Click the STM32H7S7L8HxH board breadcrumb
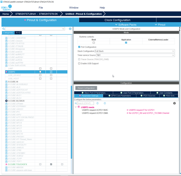181x176 pixels. click(36, 14)
